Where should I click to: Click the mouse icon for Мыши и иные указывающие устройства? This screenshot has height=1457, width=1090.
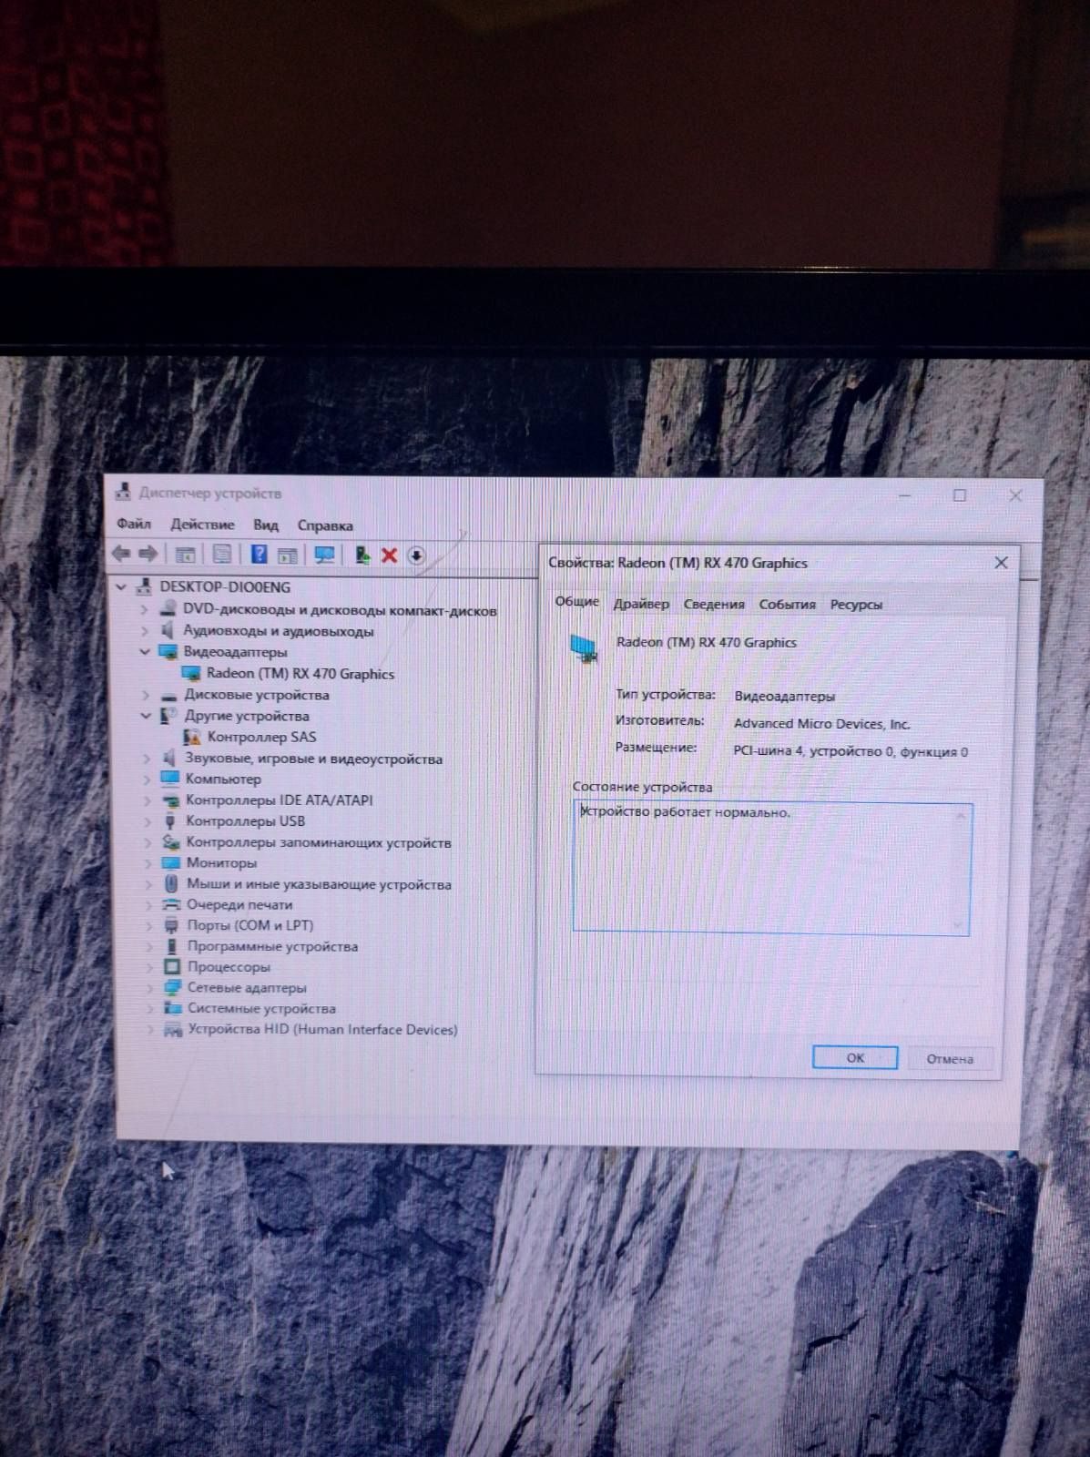coord(171,883)
